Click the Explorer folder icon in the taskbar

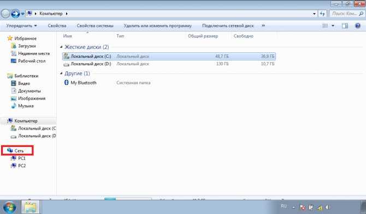pos(30,207)
